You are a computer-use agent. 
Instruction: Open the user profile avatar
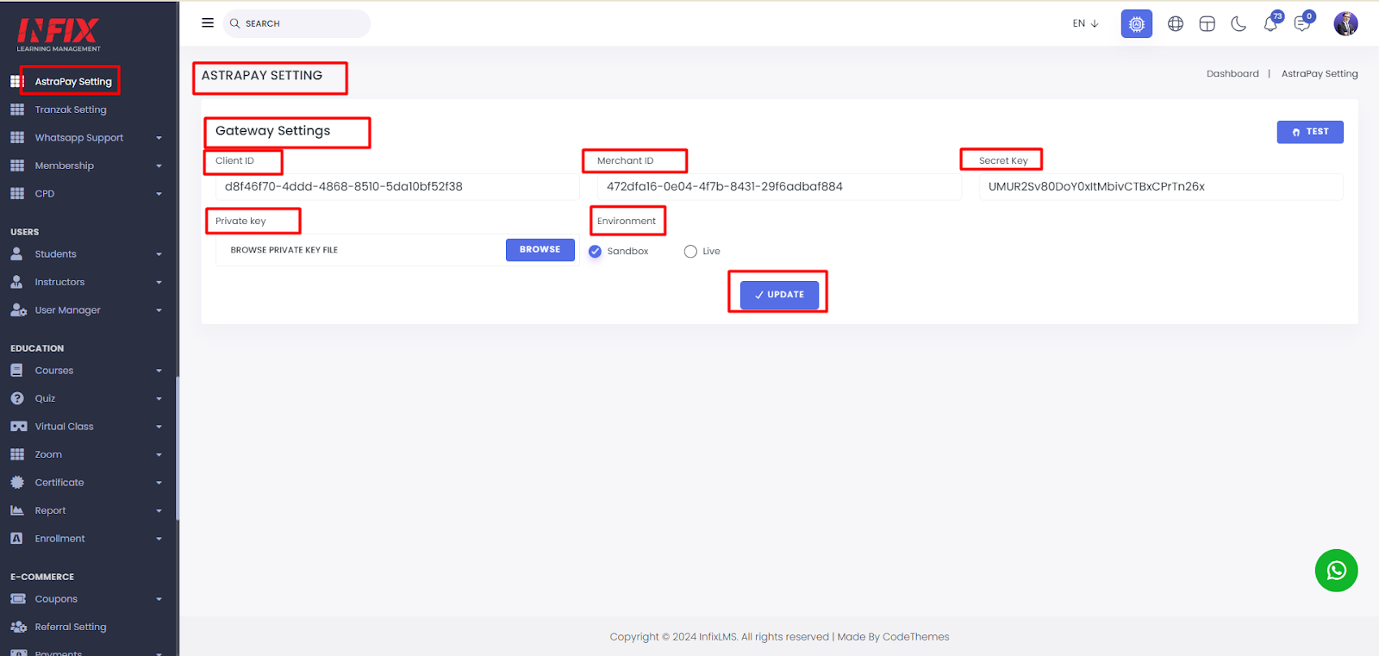(x=1345, y=24)
